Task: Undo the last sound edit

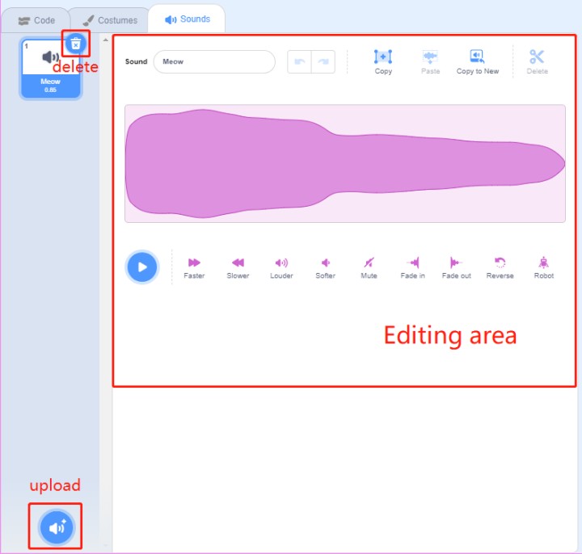Action: point(300,61)
